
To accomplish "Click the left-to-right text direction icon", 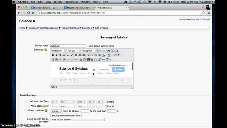I will pos(115,55).
